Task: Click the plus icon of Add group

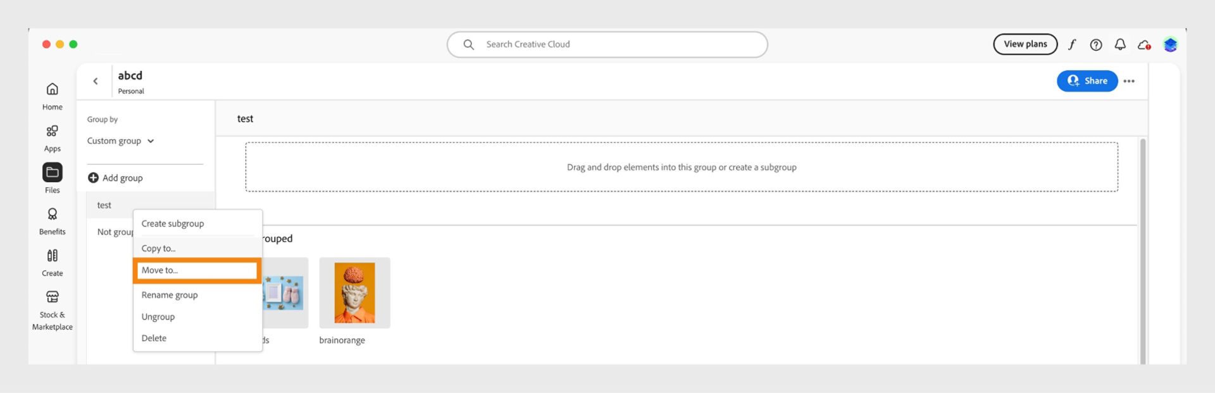Action: [93, 178]
